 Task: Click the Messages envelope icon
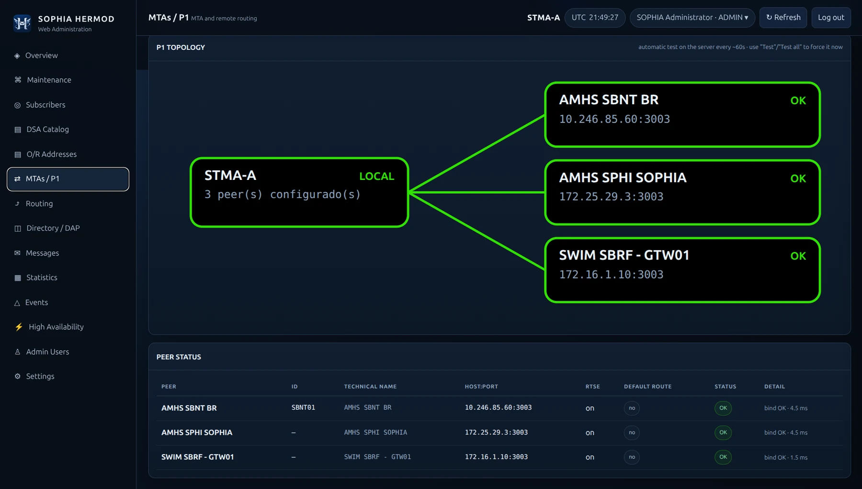click(17, 253)
